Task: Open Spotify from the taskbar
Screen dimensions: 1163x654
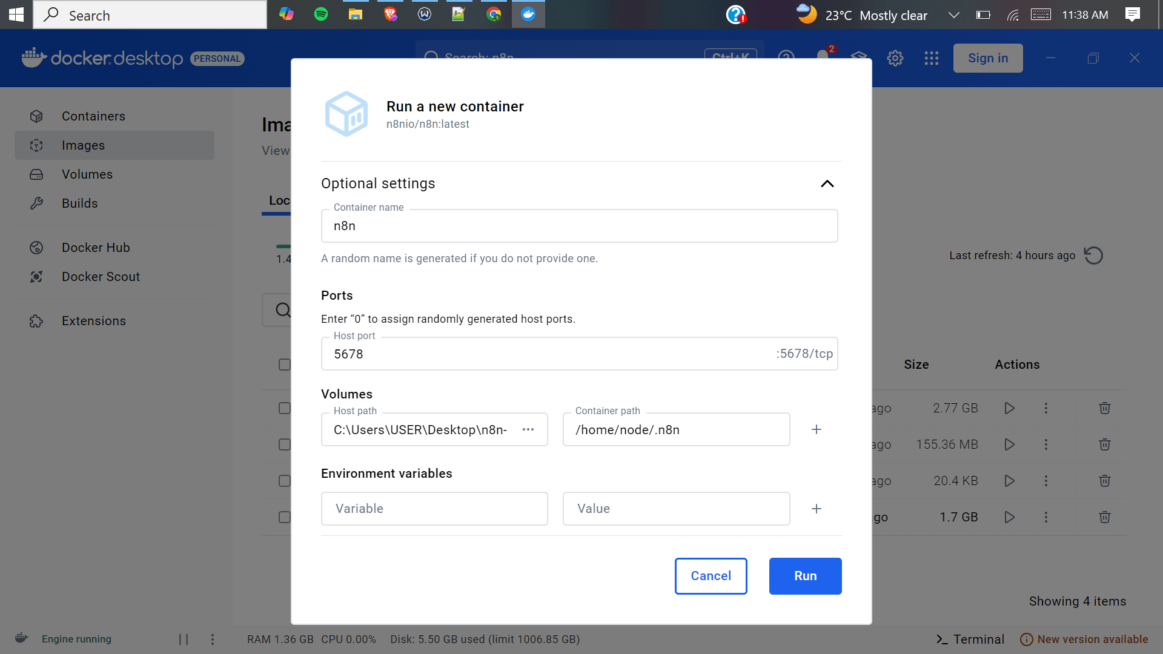Action: pyautogui.click(x=321, y=15)
